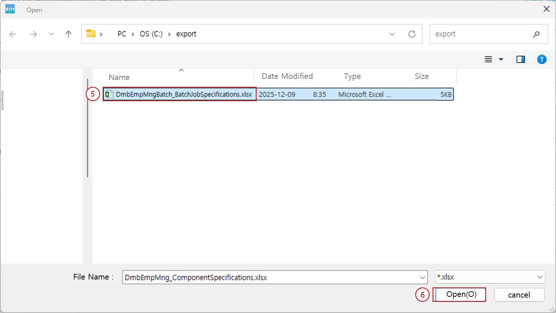Click the Open(O) button

pos(459,295)
